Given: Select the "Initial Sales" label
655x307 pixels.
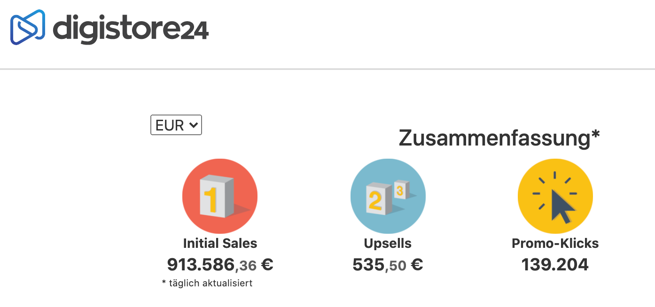Looking at the screenshot, I should [220, 243].
